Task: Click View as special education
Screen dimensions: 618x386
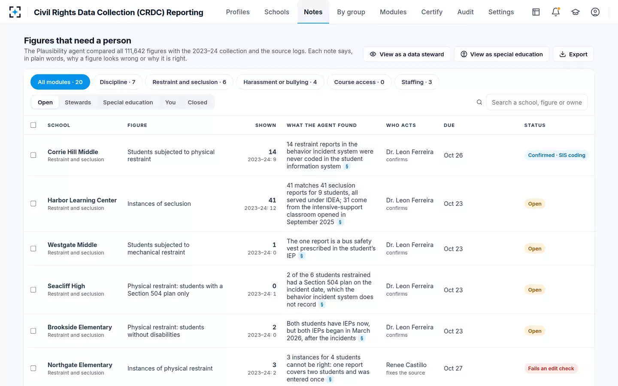Action: point(502,54)
